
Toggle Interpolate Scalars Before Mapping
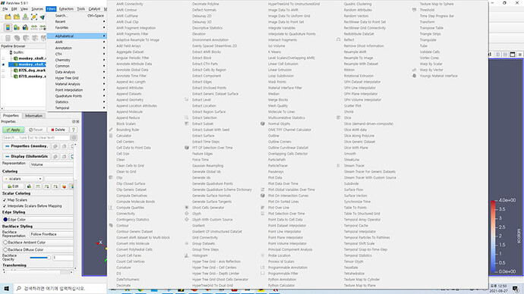pos(5,206)
